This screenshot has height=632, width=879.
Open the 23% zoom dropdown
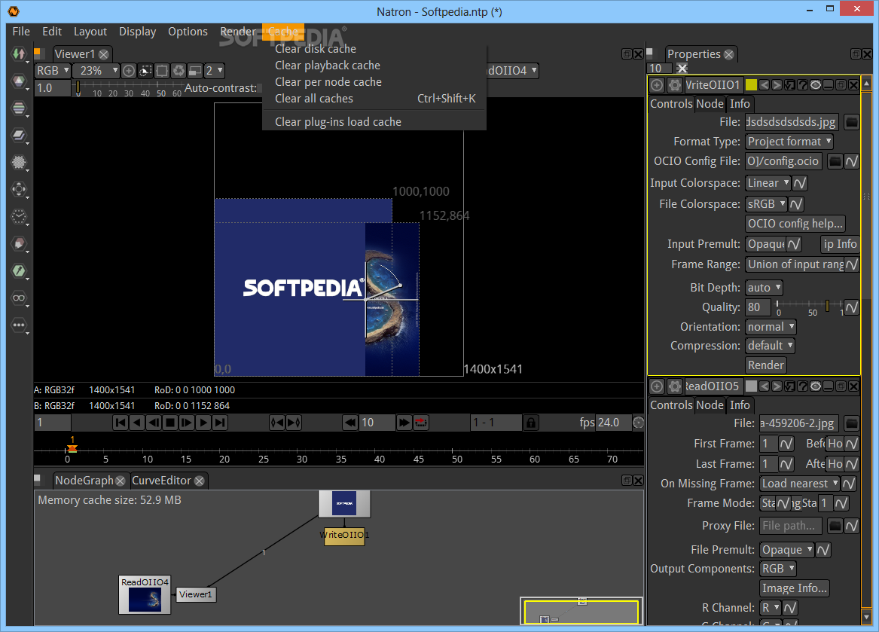96,71
